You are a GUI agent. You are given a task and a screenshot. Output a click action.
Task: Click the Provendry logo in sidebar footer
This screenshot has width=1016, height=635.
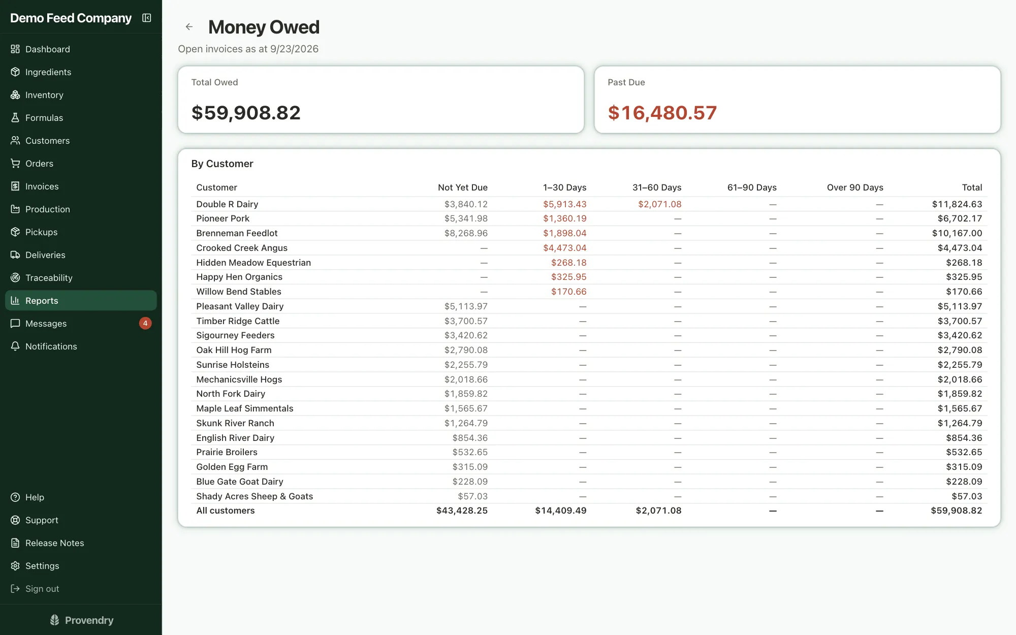(x=81, y=620)
